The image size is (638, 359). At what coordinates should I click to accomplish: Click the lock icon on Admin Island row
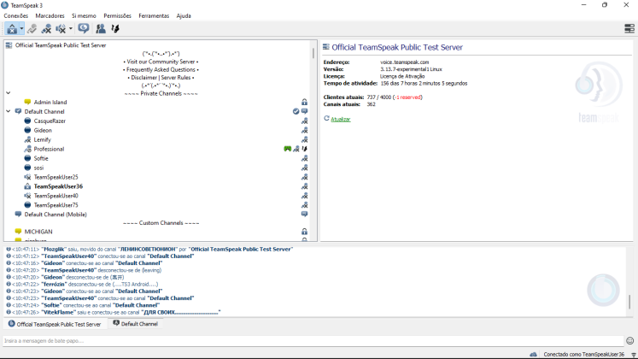304,103
